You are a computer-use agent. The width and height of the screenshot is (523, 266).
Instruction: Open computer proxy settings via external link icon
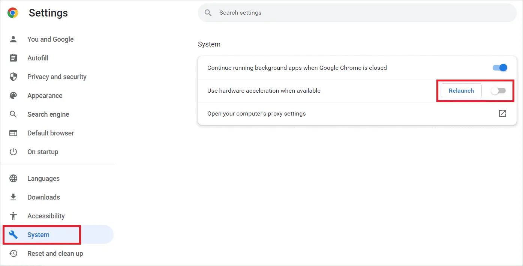click(502, 113)
